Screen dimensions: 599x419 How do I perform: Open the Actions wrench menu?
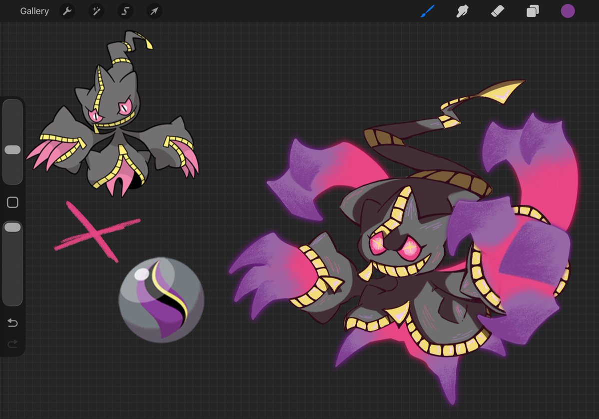point(67,11)
